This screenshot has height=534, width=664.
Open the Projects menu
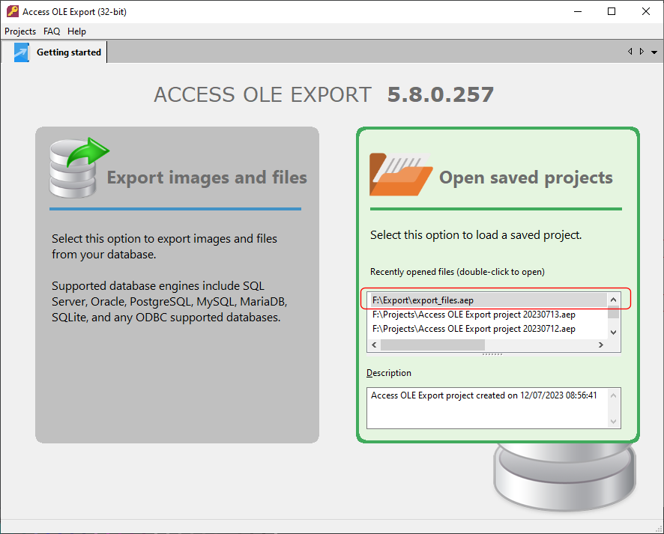click(x=20, y=31)
